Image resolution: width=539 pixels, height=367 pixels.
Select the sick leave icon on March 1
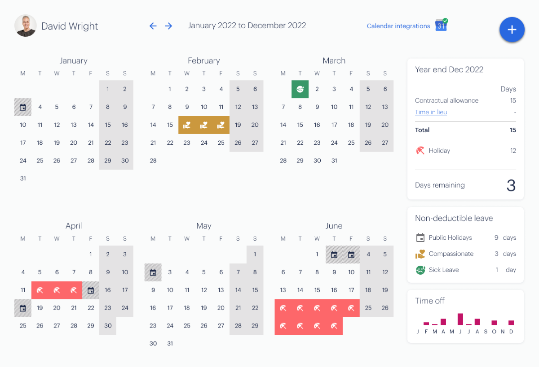pyautogui.click(x=300, y=89)
